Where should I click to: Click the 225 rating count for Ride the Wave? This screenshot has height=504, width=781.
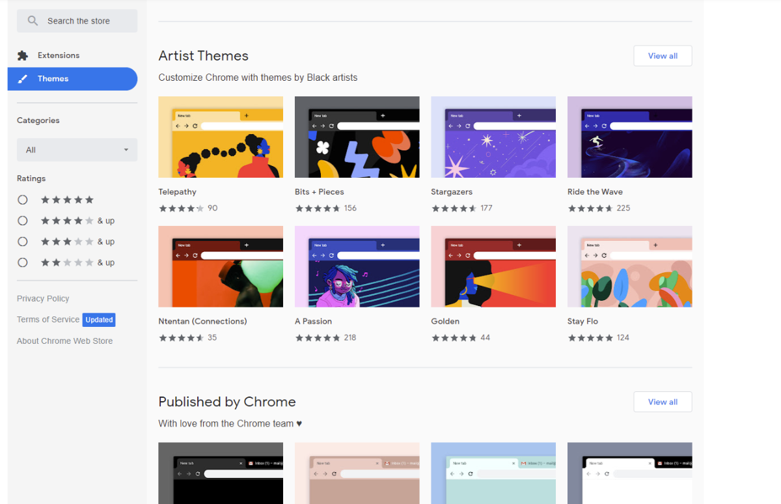[623, 208]
